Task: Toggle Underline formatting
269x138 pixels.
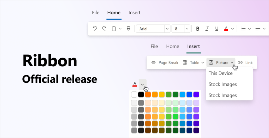Action: click(x=217, y=29)
